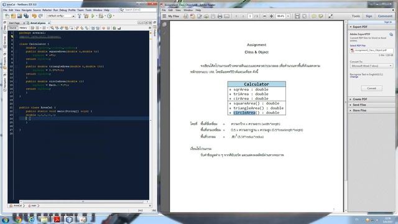The image size is (398, 224).
Task: Open Tools pane in Adobe Reader
Action: point(356,16)
